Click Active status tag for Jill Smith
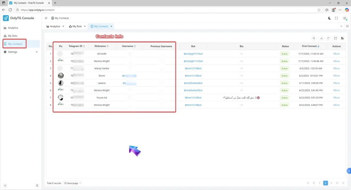351x190 pixels. point(285,54)
